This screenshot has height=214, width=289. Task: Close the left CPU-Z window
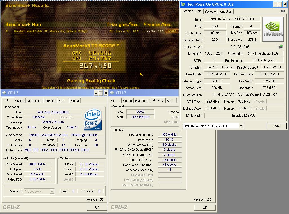(x=106, y=93)
